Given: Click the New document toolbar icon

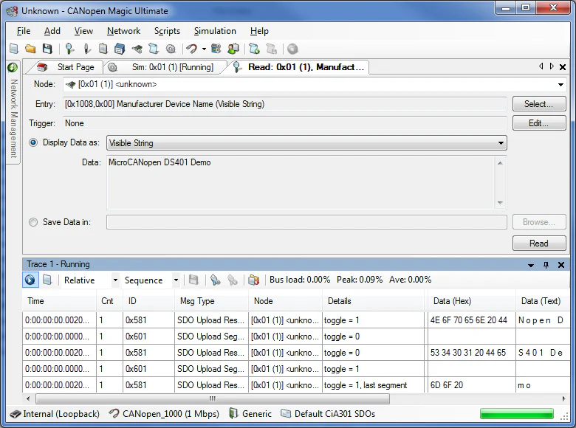Looking at the screenshot, I should 14,49.
